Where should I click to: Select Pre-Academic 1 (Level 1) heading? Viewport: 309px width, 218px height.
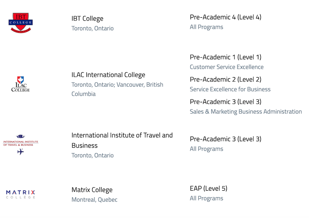click(226, 57)
